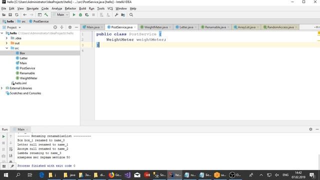Expand the out folder

(6, 43)
